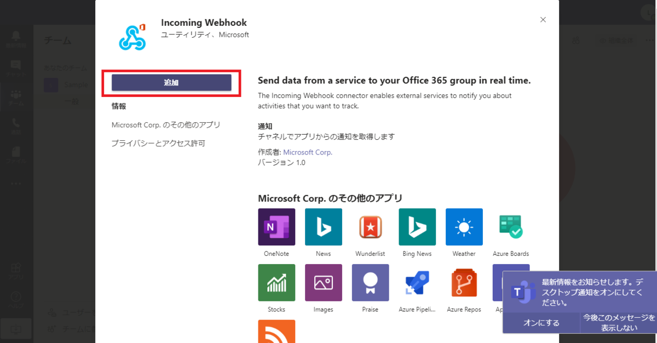Click the Teams logo in notification toast
Viewport: 657px width, 343px height.
pyautogui.click(x=522, y=291)
